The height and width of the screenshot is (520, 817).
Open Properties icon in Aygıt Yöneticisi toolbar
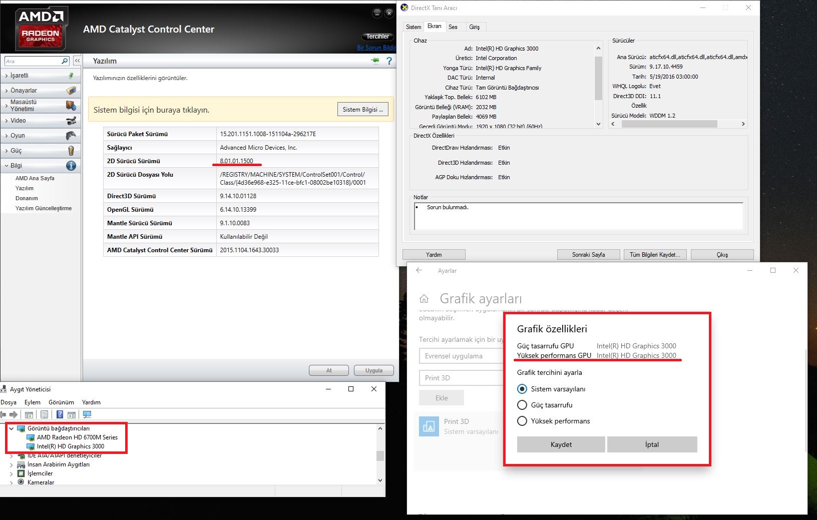coord(44,414)
